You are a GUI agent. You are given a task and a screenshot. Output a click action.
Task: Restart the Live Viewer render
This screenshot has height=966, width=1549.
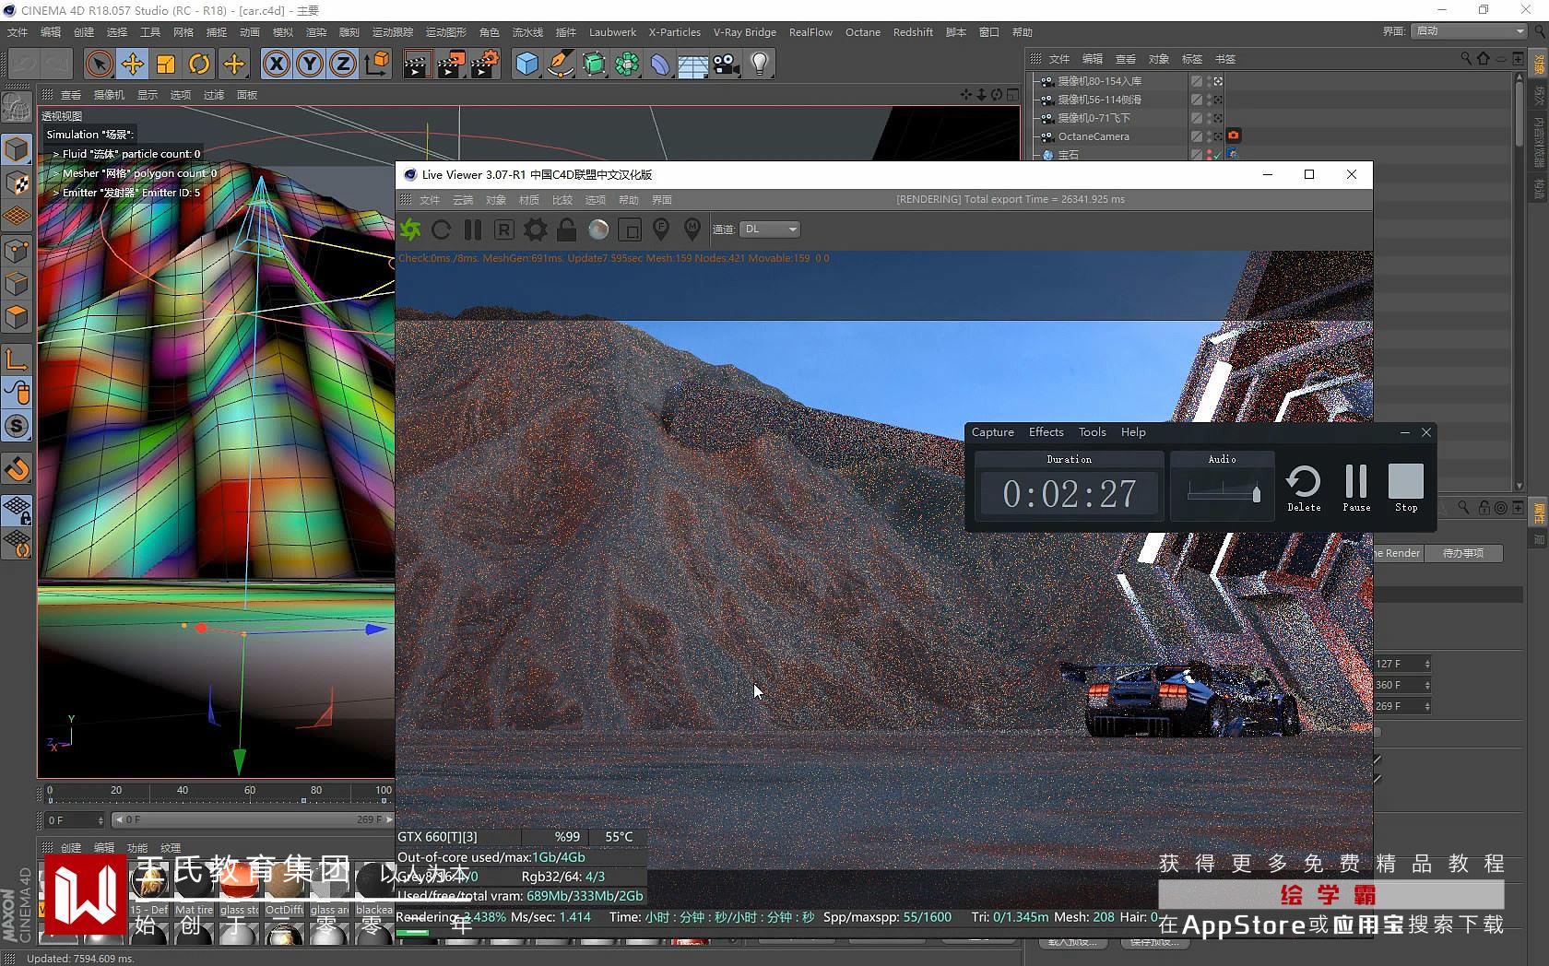(442, 230)
